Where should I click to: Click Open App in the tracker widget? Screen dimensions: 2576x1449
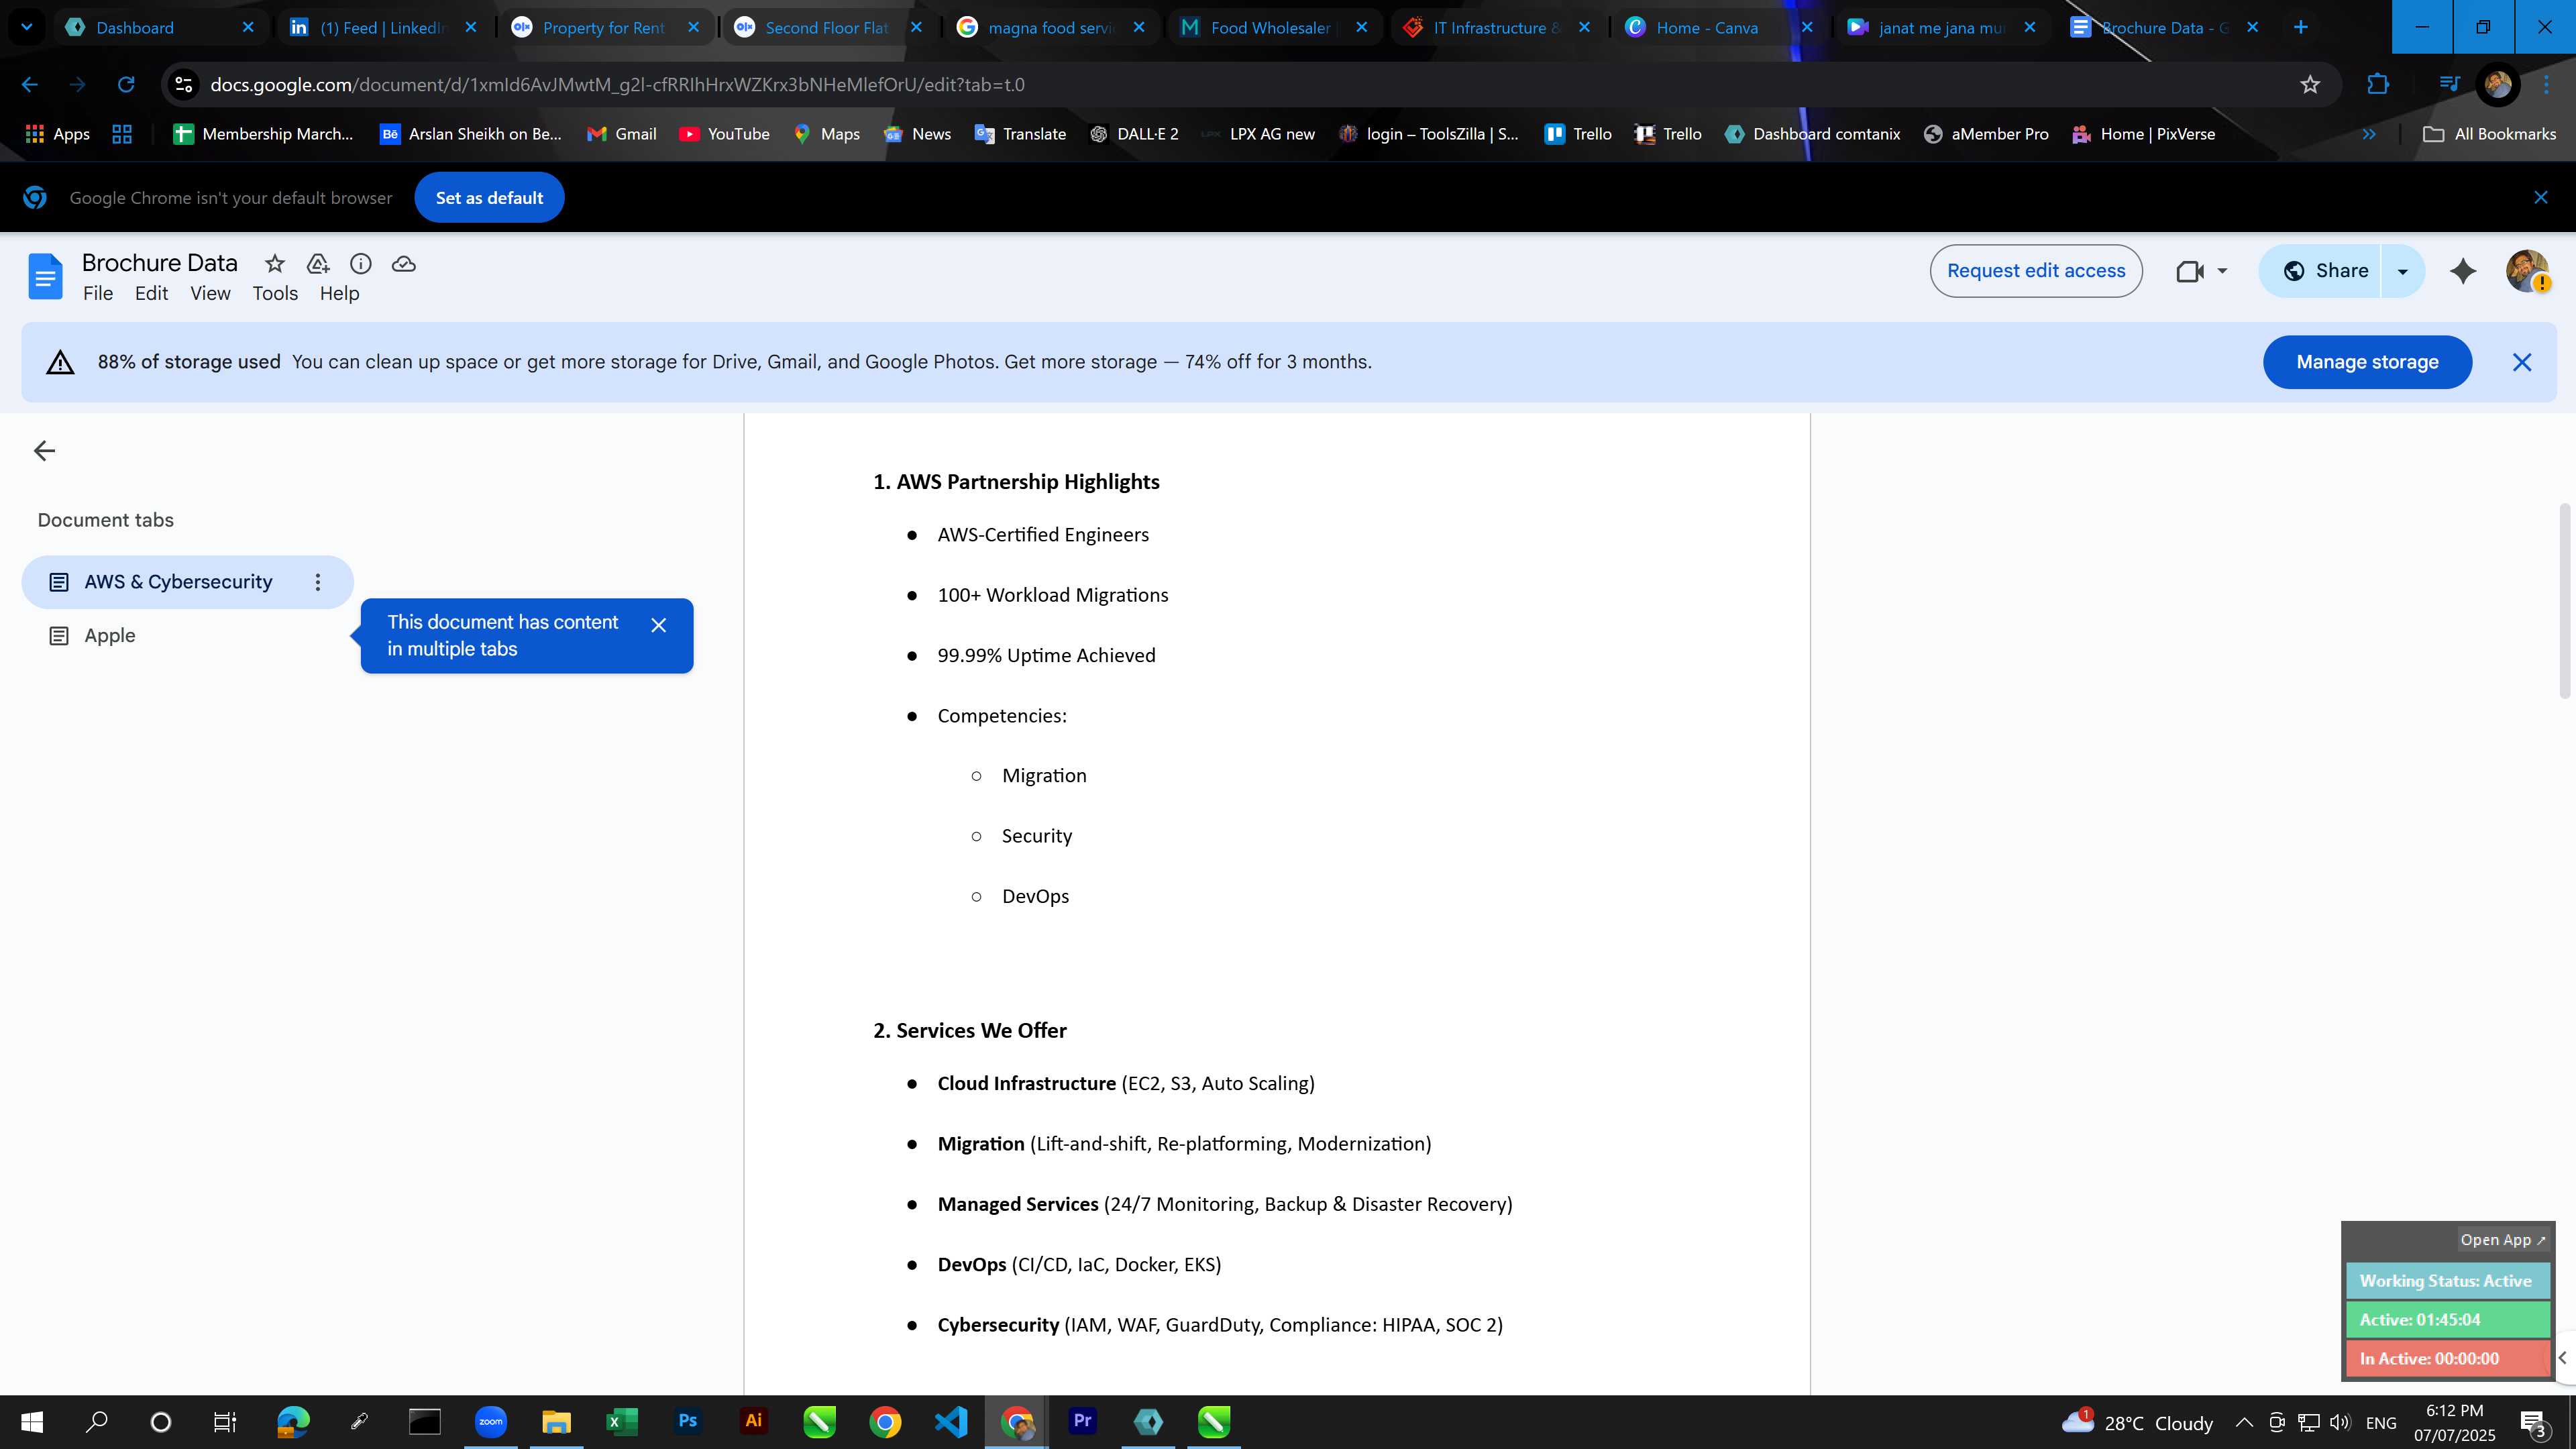point(2502,1240)
